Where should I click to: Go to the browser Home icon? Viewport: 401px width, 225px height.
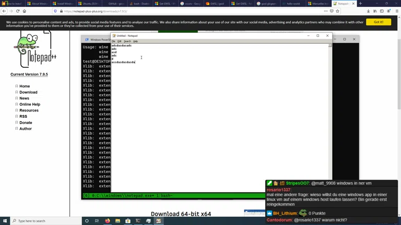tap(25, 11)
